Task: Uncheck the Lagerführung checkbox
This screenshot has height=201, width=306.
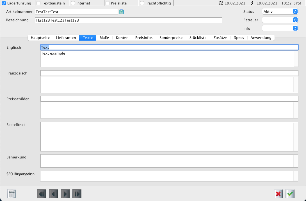Action: click(x=4, y=3)
